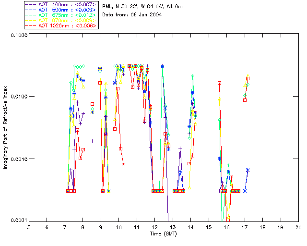Click the green diamond peak marker near 14.1 hours
The width and height of the screenshot is (307, 246).
coord(193,76)
